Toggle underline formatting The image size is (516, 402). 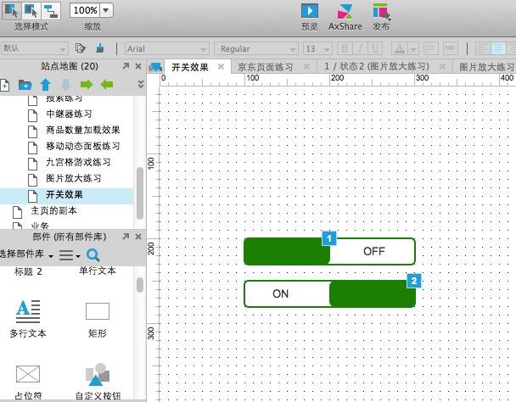pos(375,48)
